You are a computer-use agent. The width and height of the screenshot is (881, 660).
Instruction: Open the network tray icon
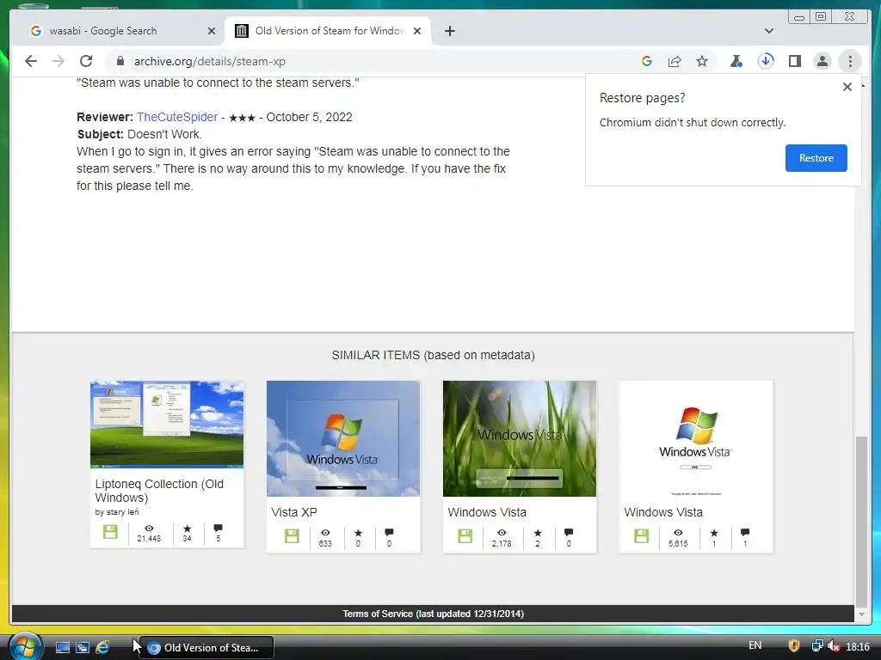coord(817,646)
